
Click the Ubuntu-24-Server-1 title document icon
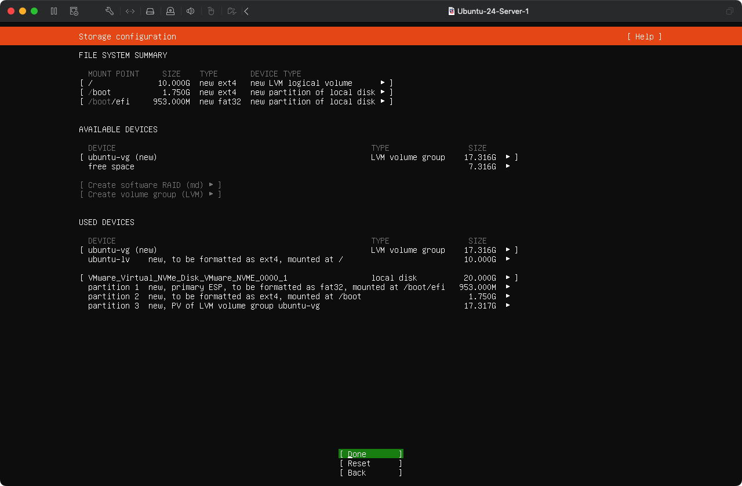click(x=452, y=11)
